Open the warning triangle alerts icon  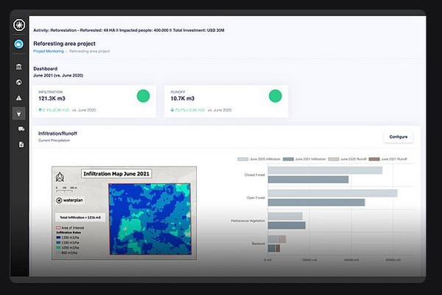pyautogui.click(x=20, y=97)
